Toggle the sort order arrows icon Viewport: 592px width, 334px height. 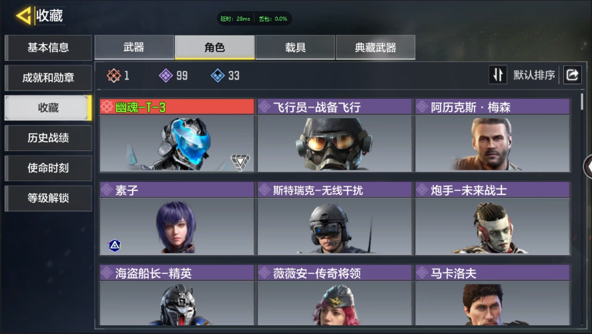point(498,75)
